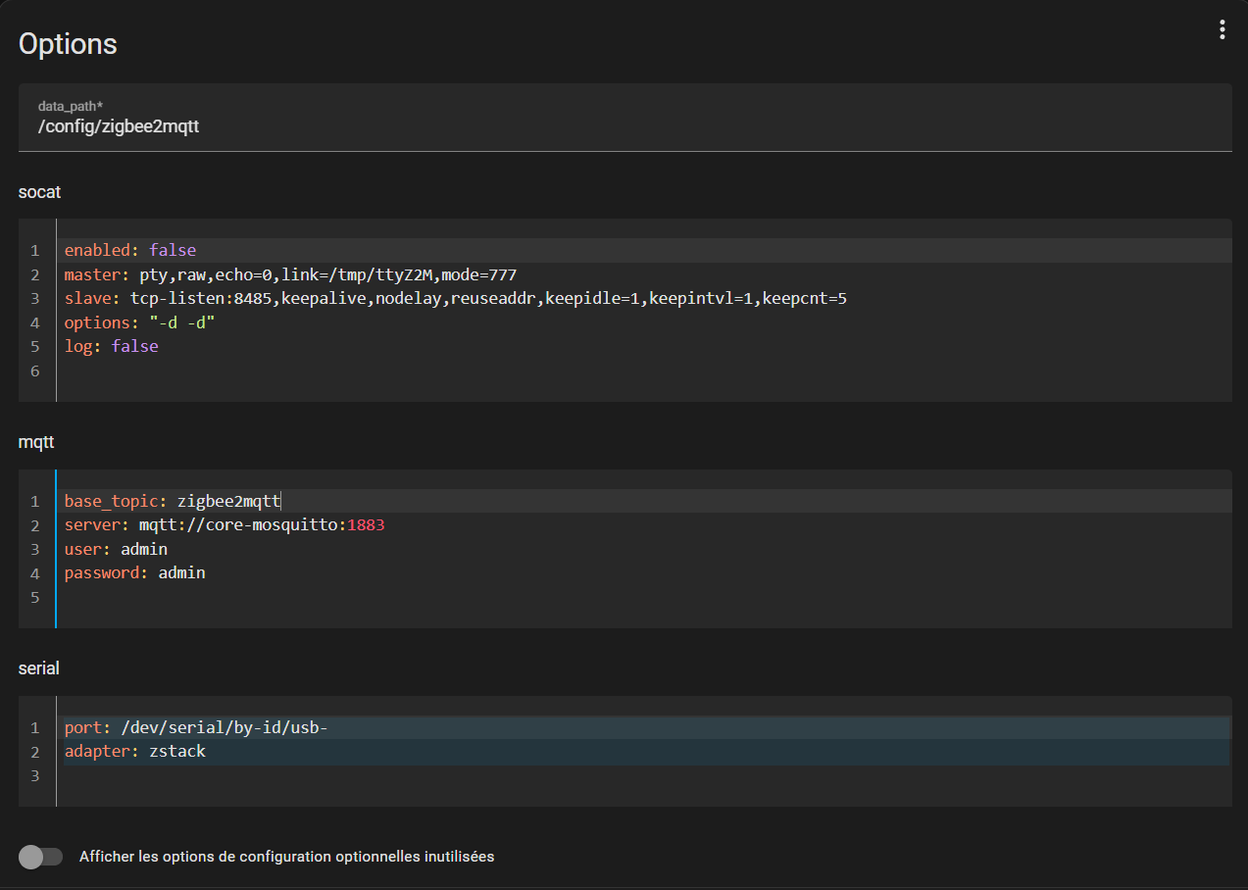The height and width of the screenshot is (890, 1248).
Task: Click empty line 3 in serial editor
Action: [x=643, y=775]
